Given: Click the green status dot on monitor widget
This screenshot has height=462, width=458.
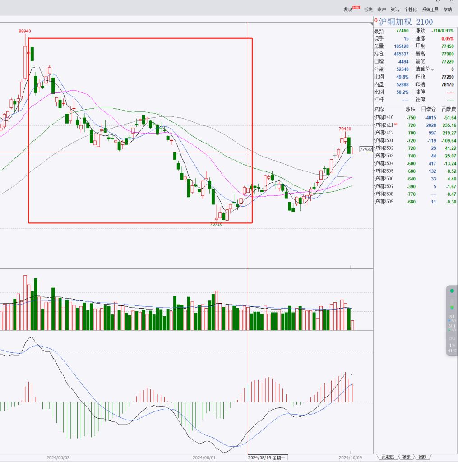Looking at the screenshot, I should tap(452, 291).
